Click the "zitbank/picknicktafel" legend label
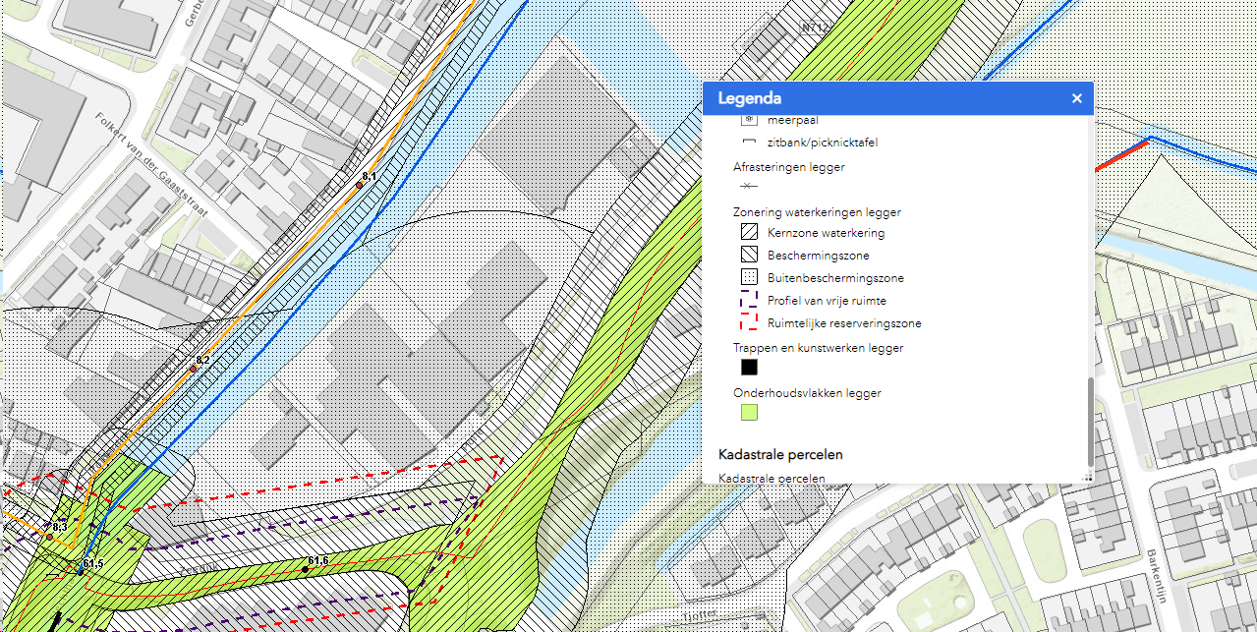The height and width of the screenshot is (632, 1257). click(823, 143)
